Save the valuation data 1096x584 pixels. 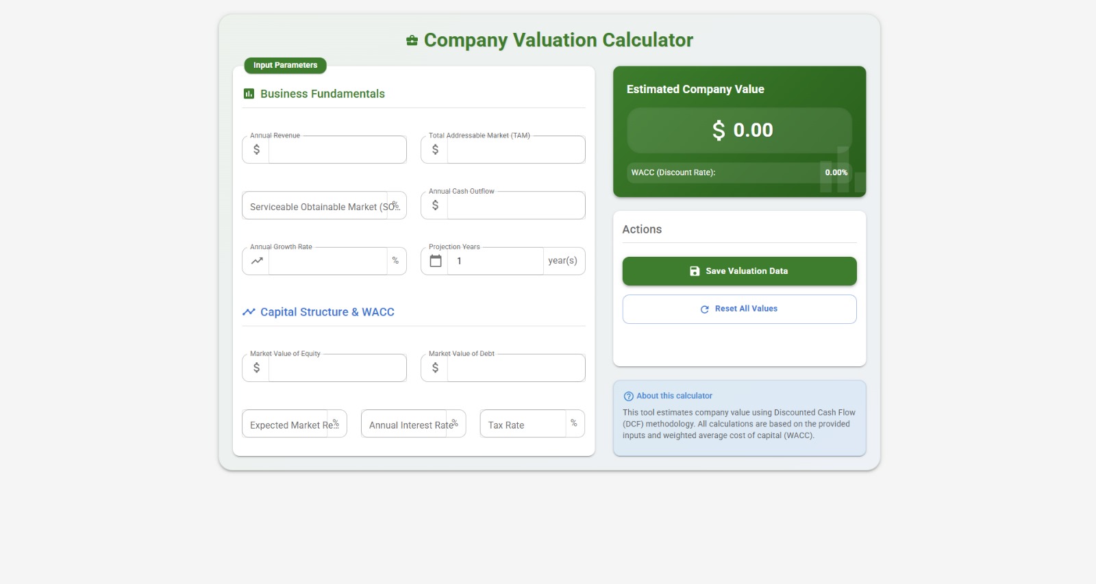coord(739,271)
